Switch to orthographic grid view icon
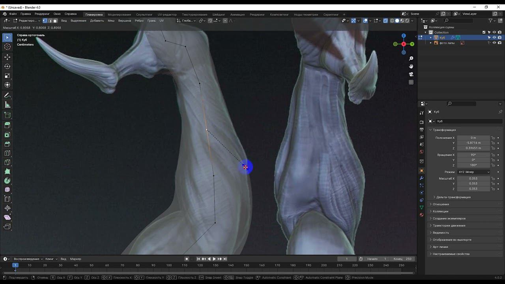Viewport: 505px width, 284px height. coord(411,82)
